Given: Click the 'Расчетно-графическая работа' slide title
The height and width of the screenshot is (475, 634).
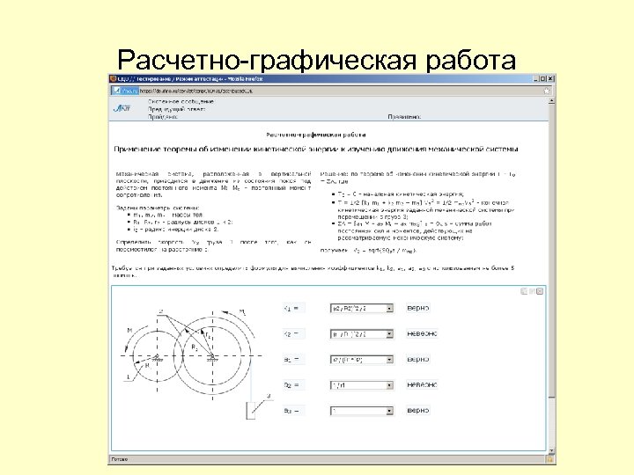Looking at the screenshot, I should (317, 60).
